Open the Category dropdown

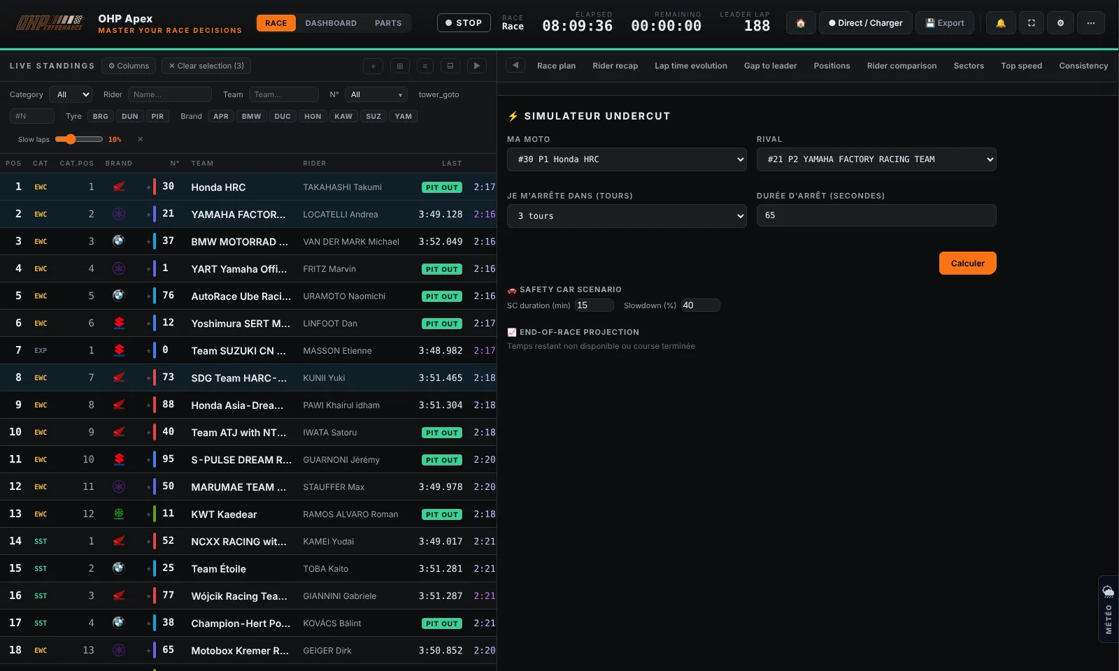[71, 94]
